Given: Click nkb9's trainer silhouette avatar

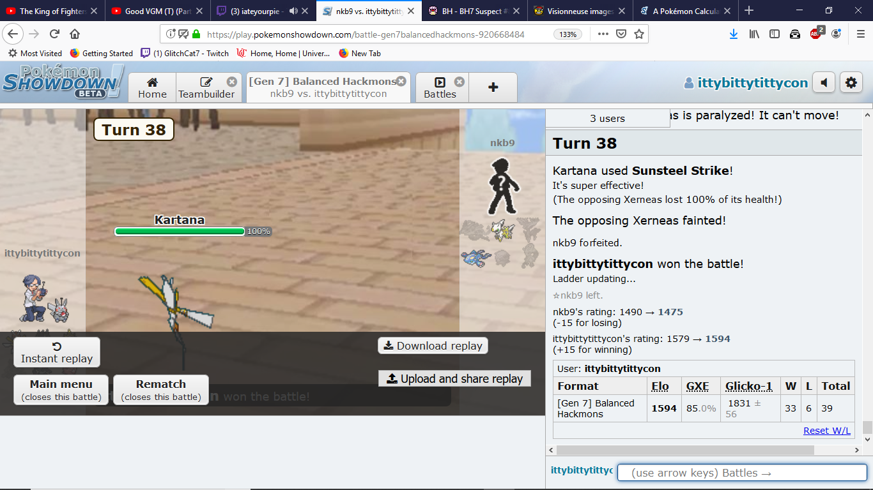Looking at the screenshot, I should click(502, 186).
